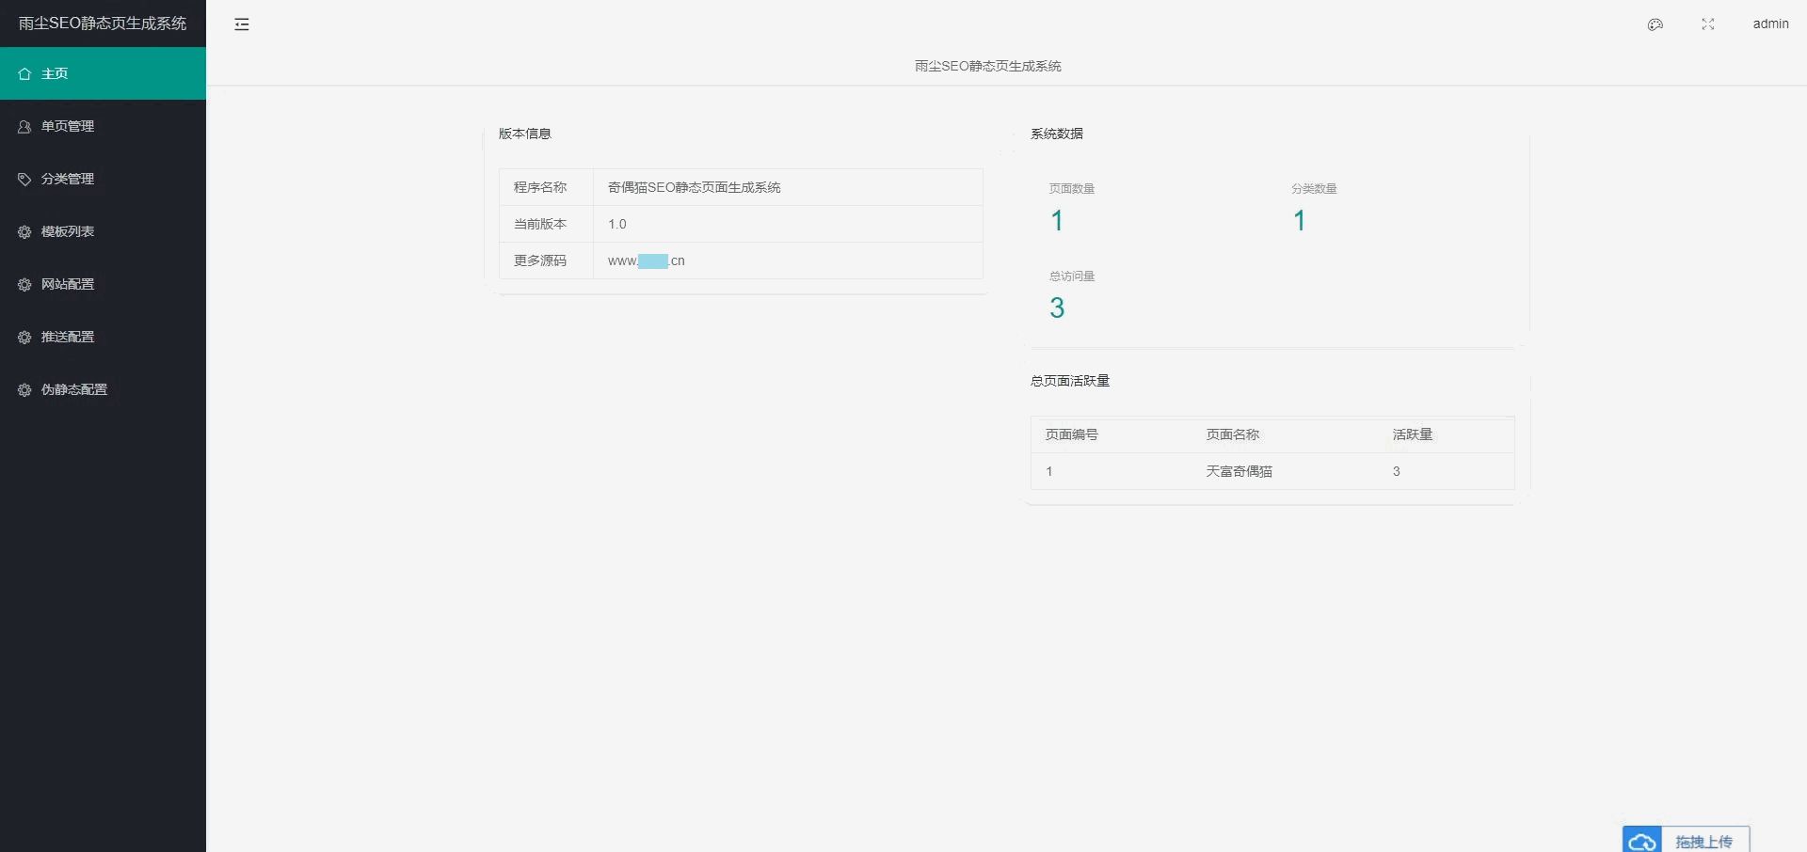Click the tag icon beside 分类管理
The width and height of the screenshot is (1807, 852).
24,179
